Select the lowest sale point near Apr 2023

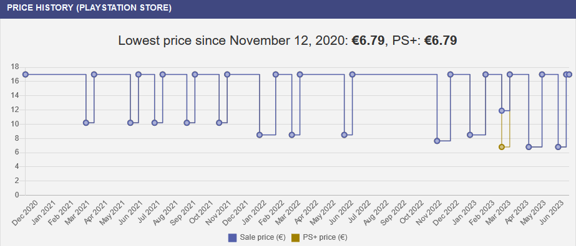point(529,147)
